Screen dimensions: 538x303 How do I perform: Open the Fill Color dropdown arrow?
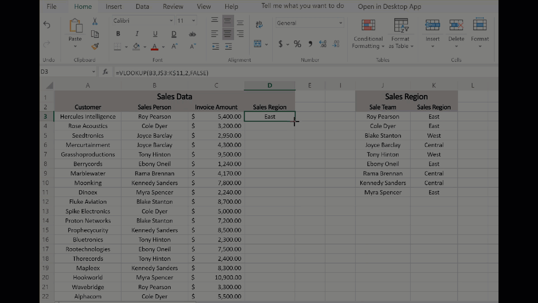pyautogui.click(x=145, y=47)
